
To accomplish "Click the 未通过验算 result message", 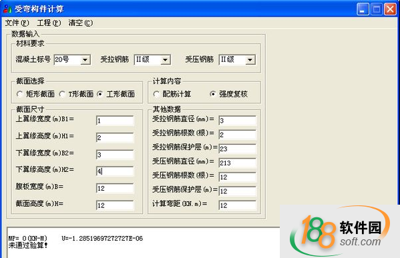I will [28, 245].
